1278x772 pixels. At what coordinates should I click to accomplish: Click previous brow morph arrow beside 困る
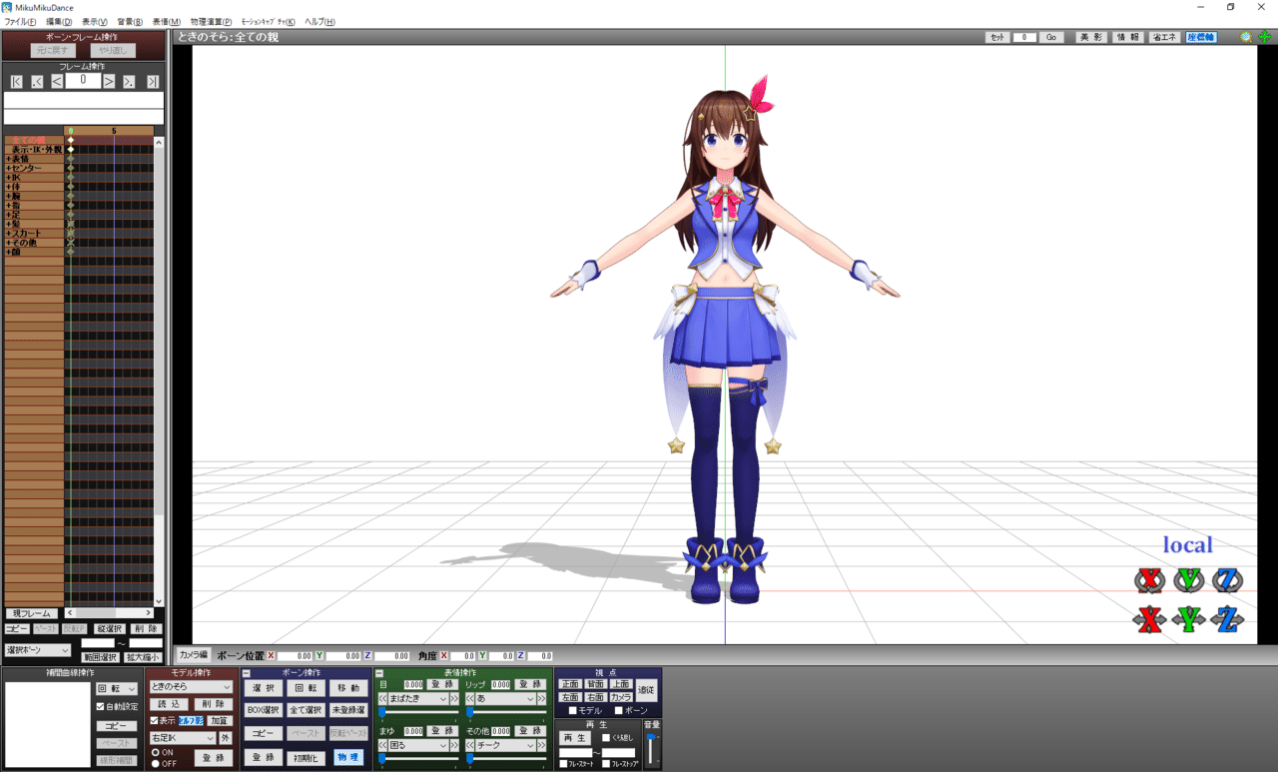pyautogui.click(x=382, y=745)
